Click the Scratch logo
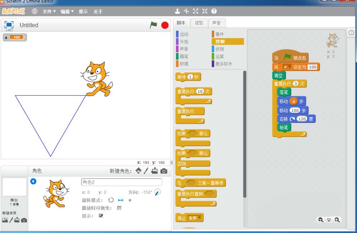357x233 pixels. pos(14,11)
